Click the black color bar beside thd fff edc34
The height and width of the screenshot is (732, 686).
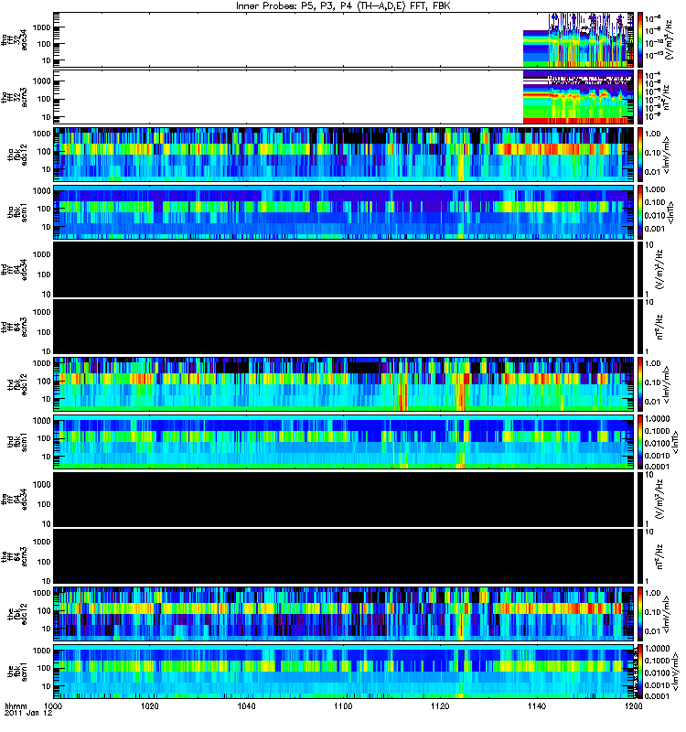639,269
